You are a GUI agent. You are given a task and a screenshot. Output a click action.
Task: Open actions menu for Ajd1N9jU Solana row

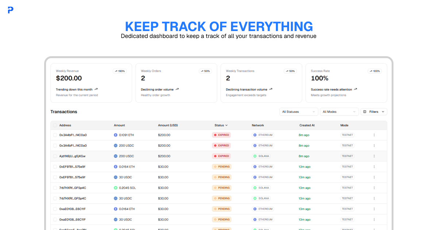pyautogui.click(x=374, y=156)
